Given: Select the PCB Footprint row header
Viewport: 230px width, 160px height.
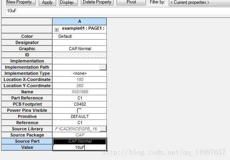Looking at the screenshot, I should (x=27, y=104).
